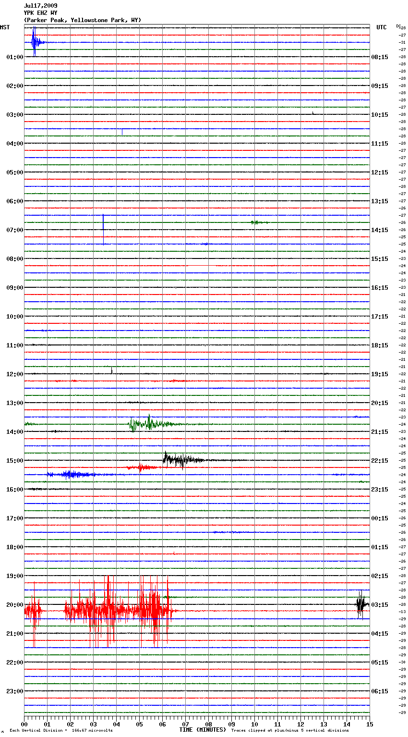
Task: Click minute 15 on the time axis
Action: [x=370, y=724]
